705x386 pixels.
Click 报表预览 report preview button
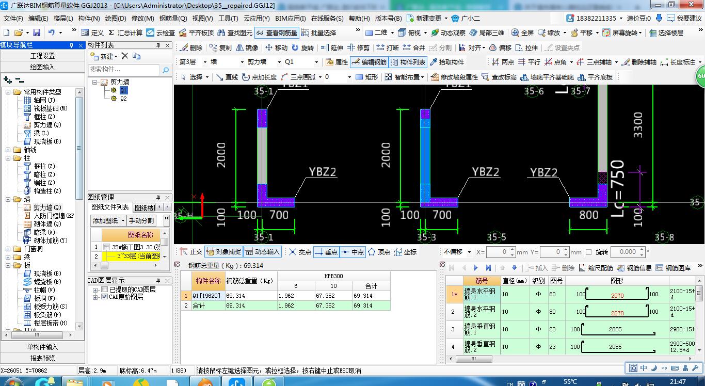tap(42, 358)
